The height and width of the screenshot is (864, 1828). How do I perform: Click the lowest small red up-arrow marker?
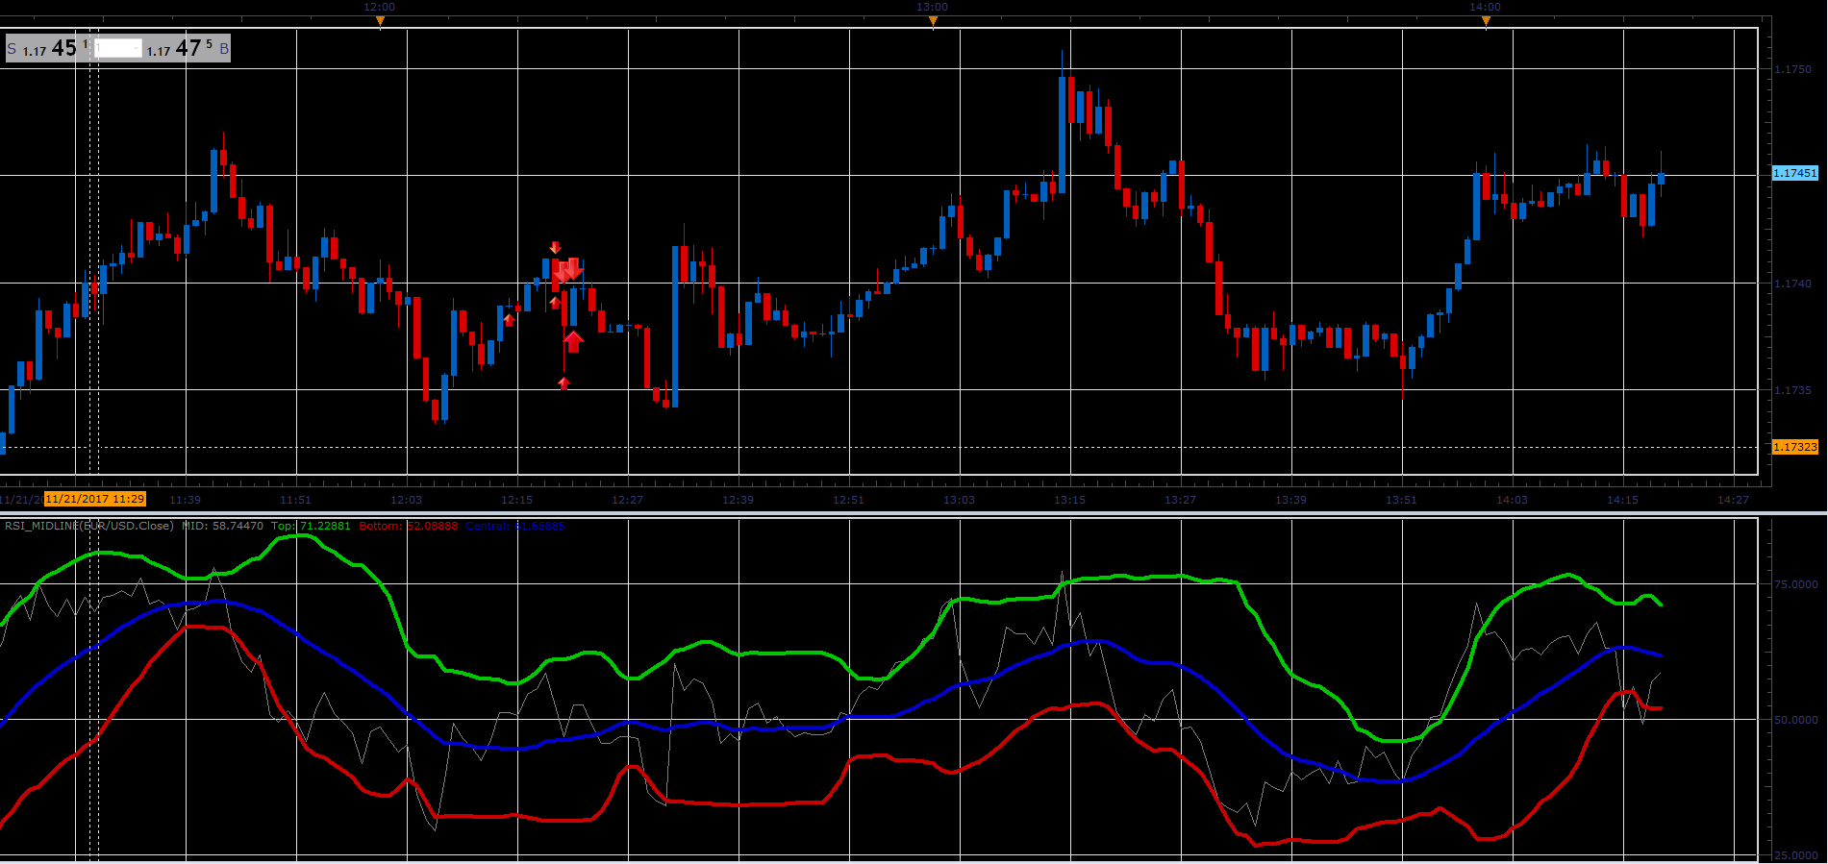(564, 383)
